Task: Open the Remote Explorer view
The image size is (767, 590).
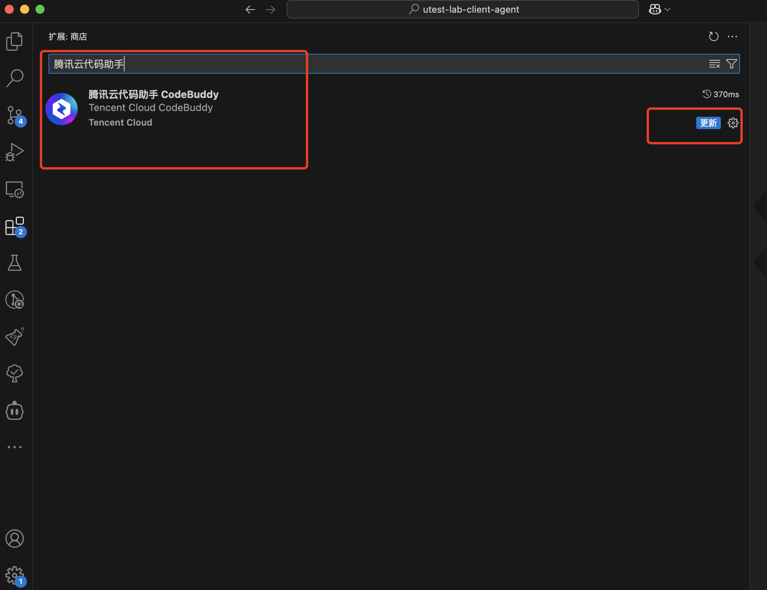Action: (x=15, y=189)
